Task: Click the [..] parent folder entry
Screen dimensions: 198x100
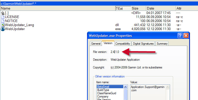Action: (x=7, y=13)
